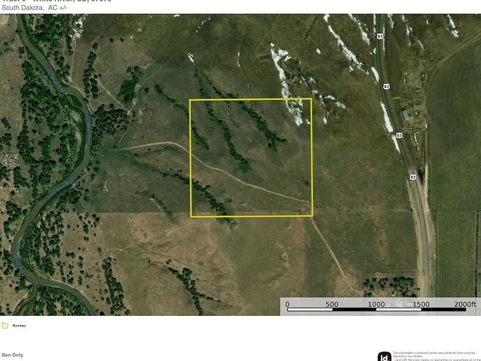Click the '500' label on the scale bar

click(x=332, y=304)
